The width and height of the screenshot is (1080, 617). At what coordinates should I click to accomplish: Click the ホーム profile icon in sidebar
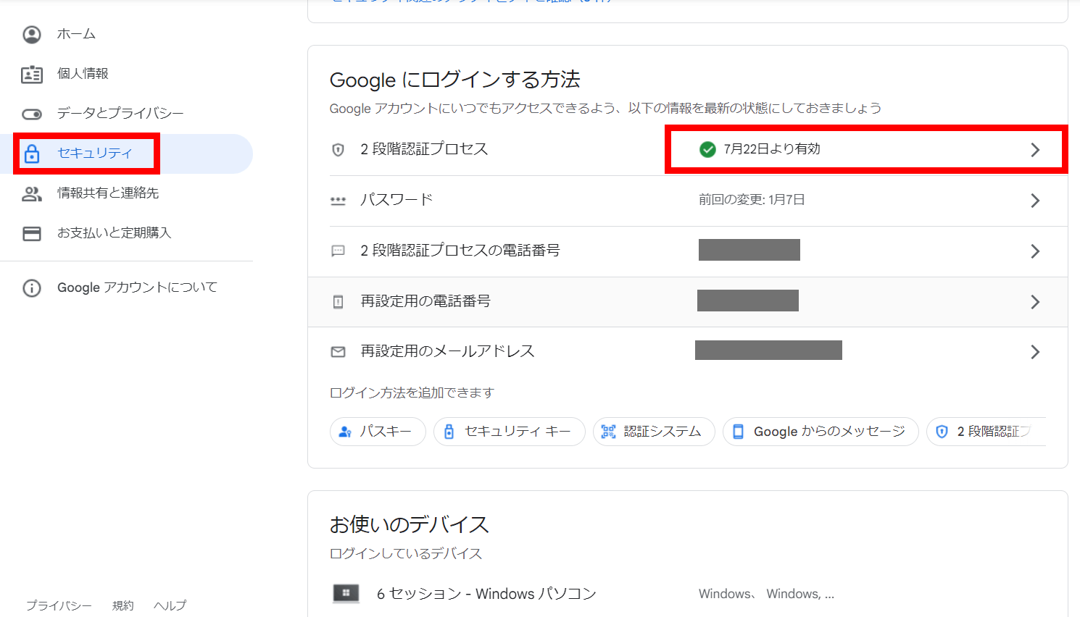coord(32,34)
